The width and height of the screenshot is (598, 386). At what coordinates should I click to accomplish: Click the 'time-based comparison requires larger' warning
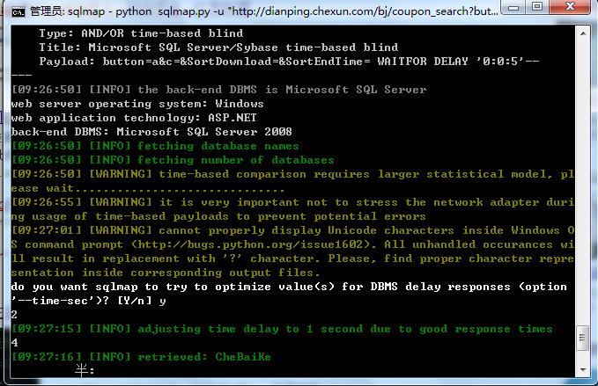[292, 174]
